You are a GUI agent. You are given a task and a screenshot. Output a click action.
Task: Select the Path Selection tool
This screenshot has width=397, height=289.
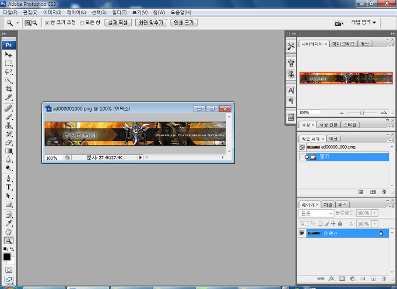click(8, 196)
